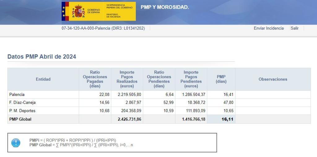Click the Datos PMP Abril de 2024 heading

tap(42, 57)
